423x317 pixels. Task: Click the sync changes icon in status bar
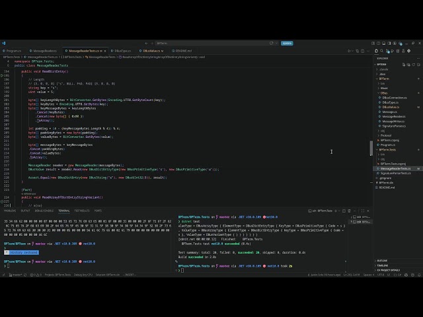[x=25, y=275]
